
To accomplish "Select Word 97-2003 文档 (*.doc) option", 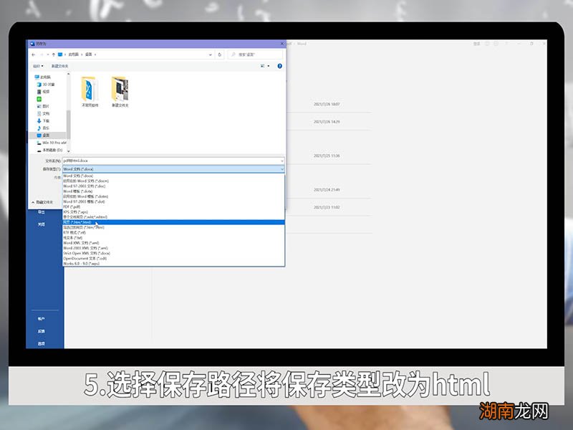I will point(93,187).
